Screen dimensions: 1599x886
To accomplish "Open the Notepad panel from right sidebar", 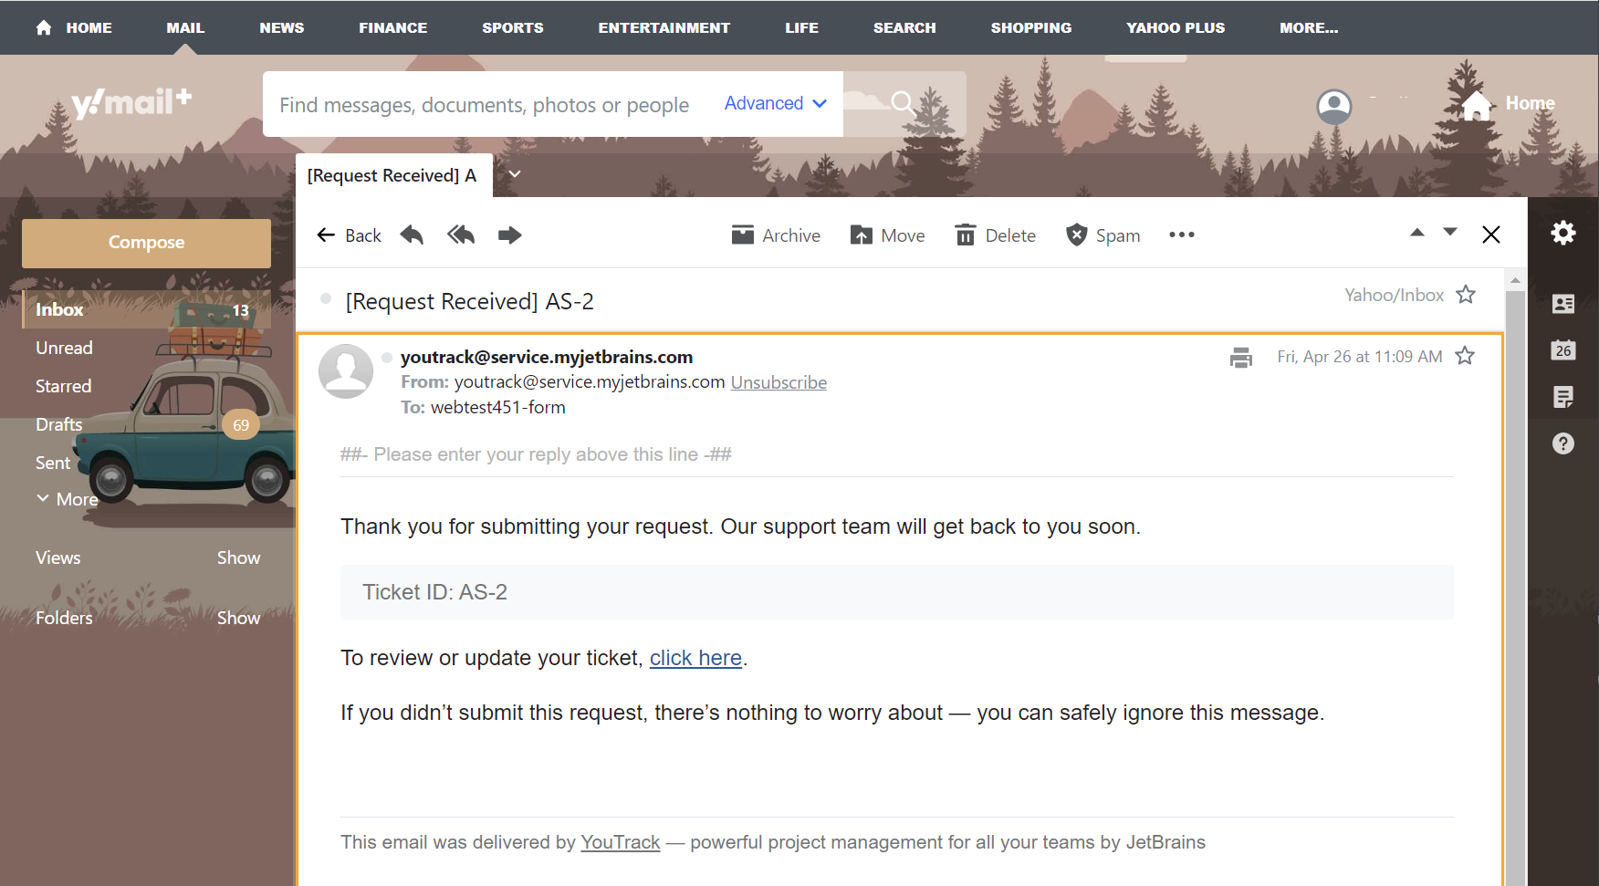I will (1562, 398).
